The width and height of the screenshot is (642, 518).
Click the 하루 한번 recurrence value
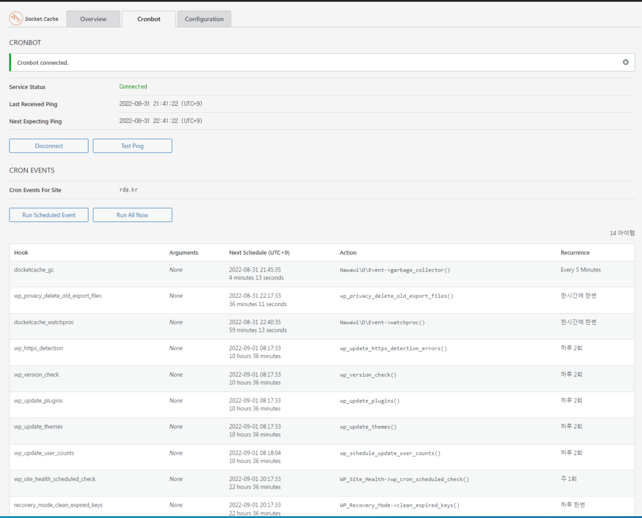573,505
